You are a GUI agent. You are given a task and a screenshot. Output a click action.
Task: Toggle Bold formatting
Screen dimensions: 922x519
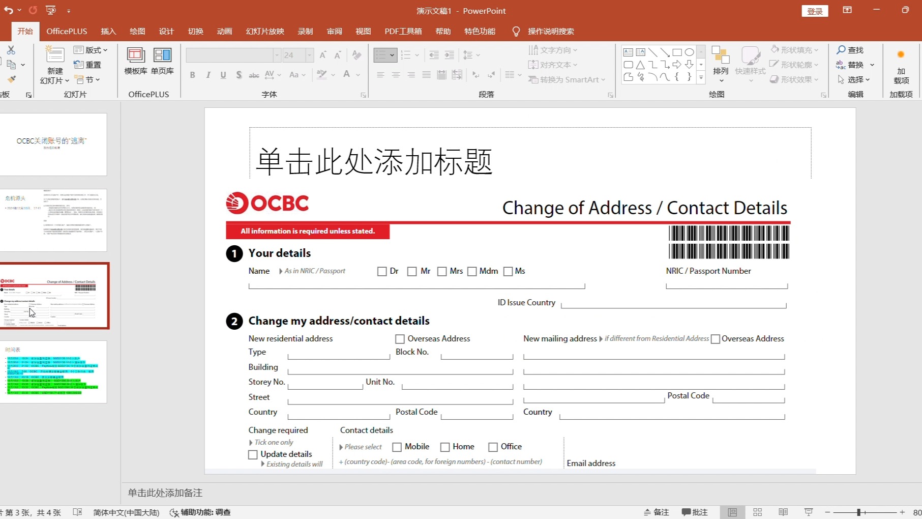(x=192, y=75)
